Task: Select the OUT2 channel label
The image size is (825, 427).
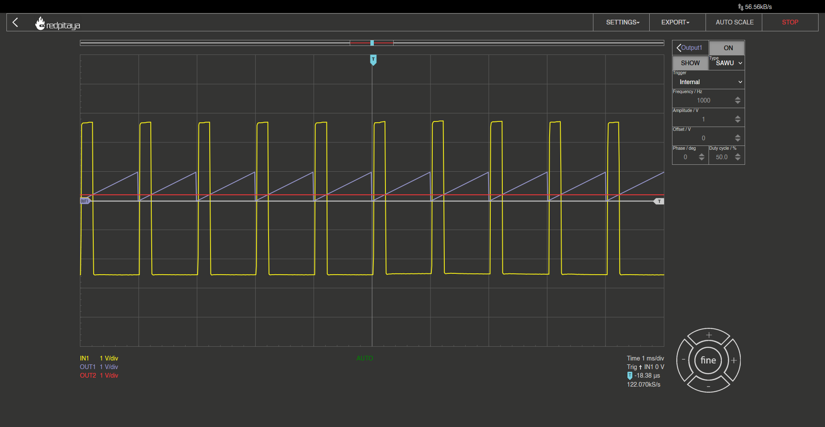Action: click(x=88, y=376)
